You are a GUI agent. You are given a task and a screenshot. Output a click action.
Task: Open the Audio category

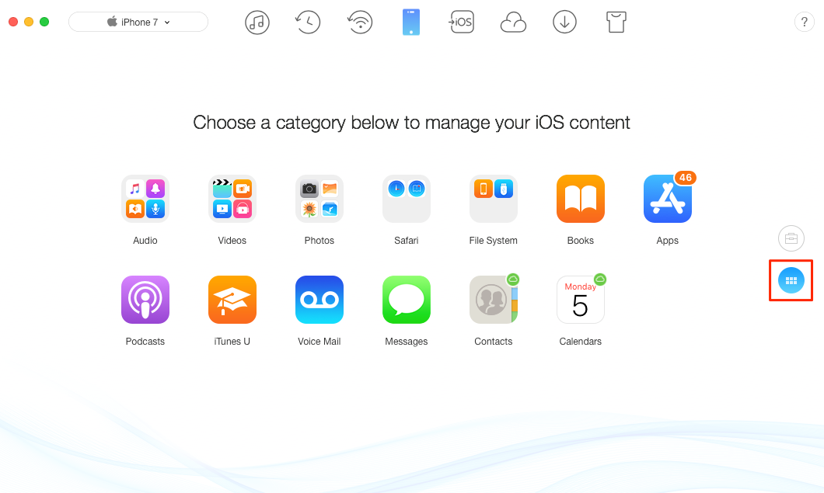[145, 199]
